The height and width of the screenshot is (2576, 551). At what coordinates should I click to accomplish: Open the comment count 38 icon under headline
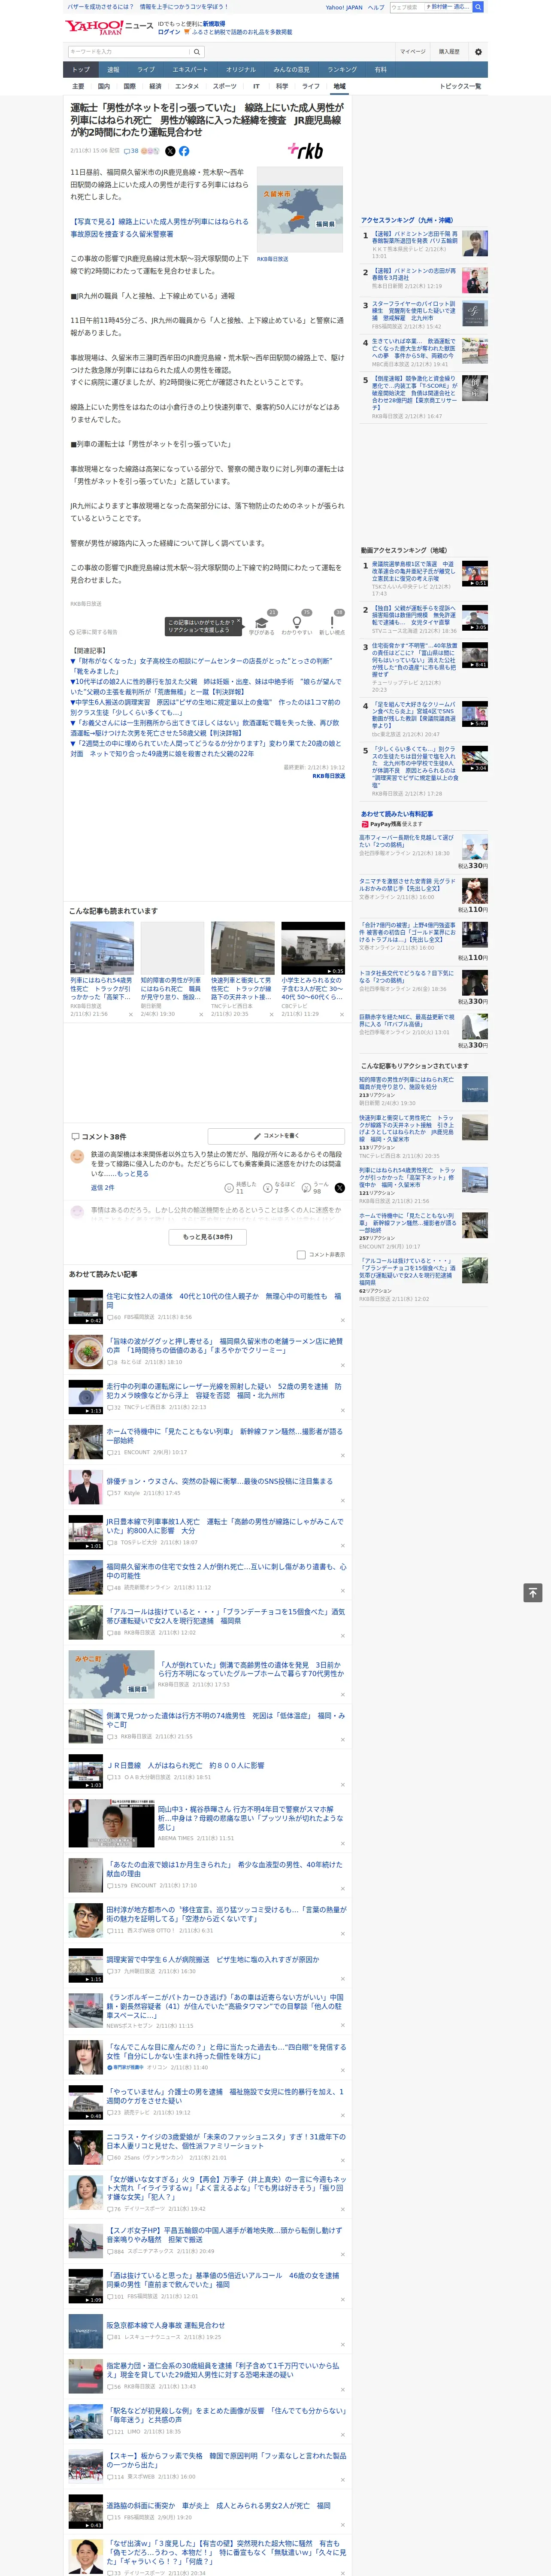pyautogui.click(x=131, y=151)
